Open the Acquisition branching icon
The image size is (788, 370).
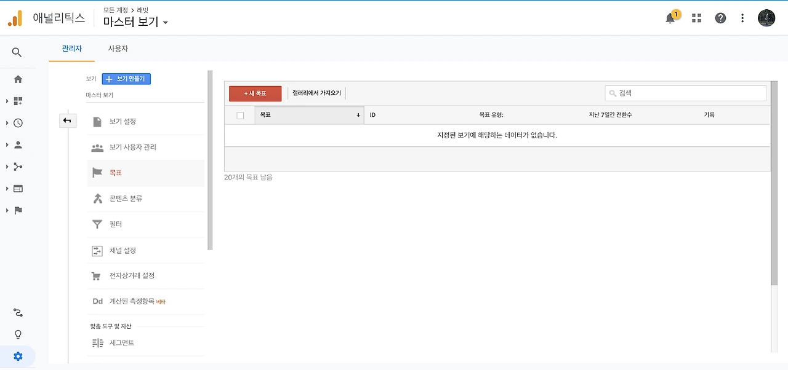pos(18,167)
